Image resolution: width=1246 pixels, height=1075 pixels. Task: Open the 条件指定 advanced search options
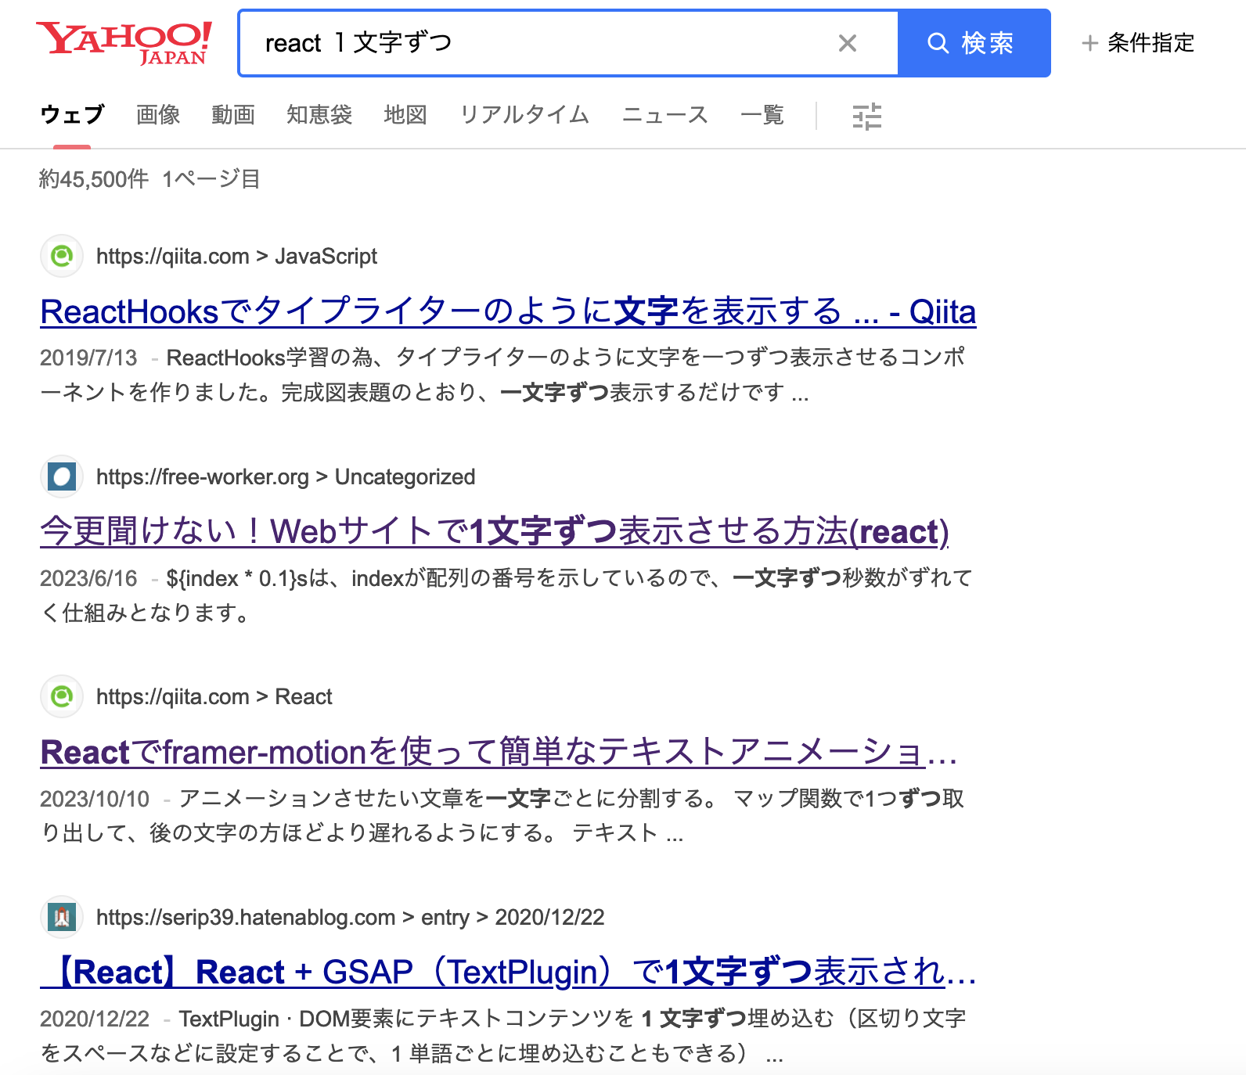tap(1138, 43)
